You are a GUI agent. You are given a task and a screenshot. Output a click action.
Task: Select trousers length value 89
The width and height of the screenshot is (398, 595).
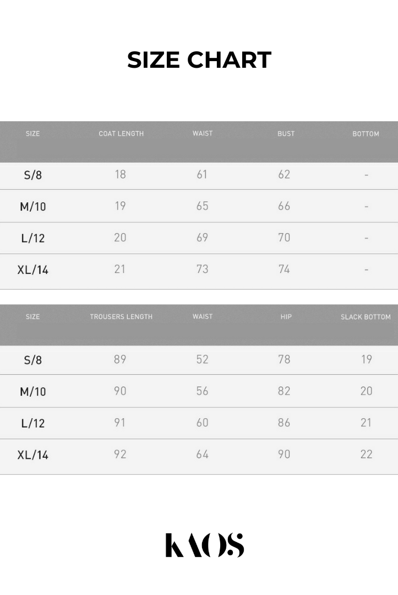tap(120, 360)
